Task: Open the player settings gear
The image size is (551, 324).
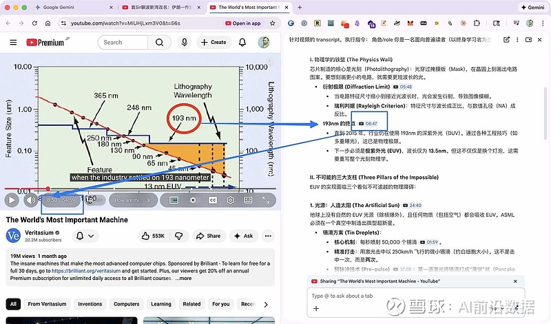Action: click(x=231, y=200)
